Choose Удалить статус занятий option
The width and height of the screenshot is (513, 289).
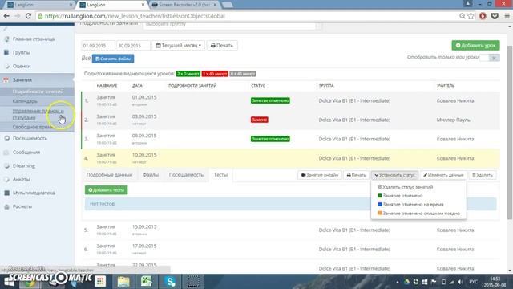point(406,187)
